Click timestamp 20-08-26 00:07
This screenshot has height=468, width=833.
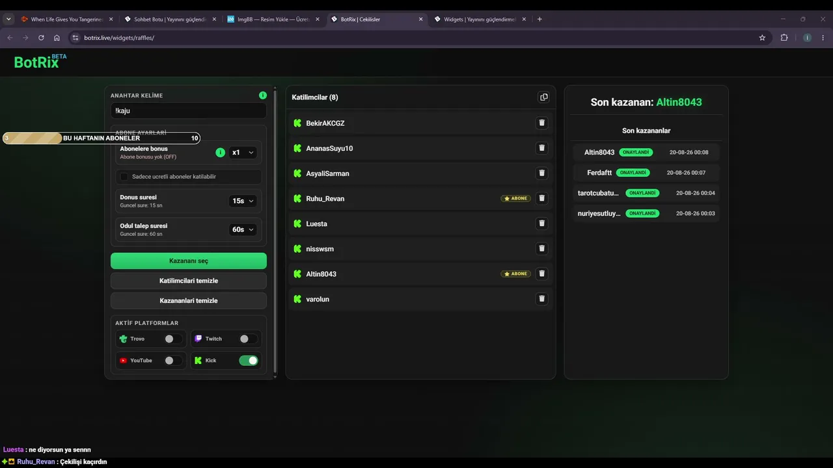pos(686,173)
